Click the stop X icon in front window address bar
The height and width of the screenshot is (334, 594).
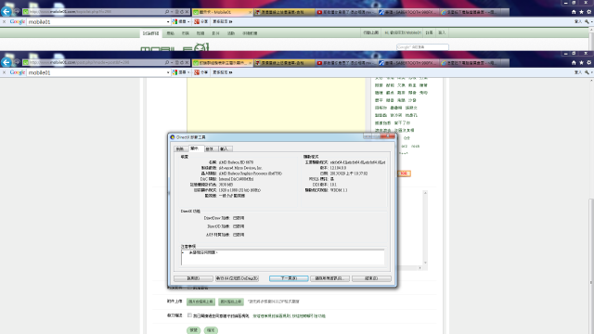pos(187,62)
